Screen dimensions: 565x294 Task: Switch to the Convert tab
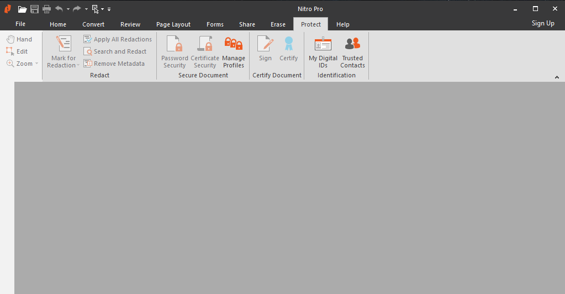pyautogui.click(x=93, y=24)
